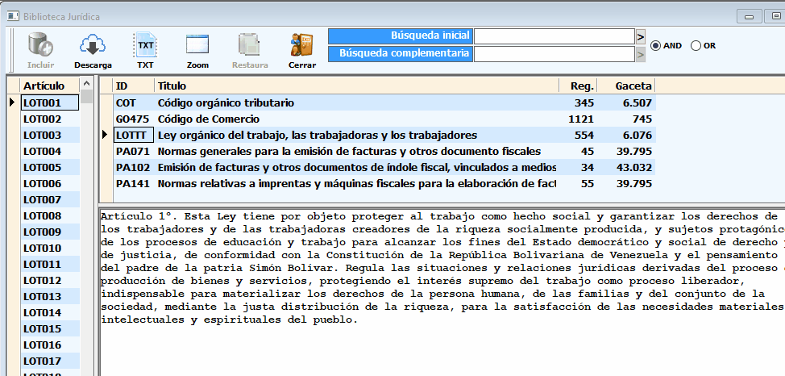Screen dimensions: 785x376
Task: Open article LOT012 in the list
Action: (43, 281)
